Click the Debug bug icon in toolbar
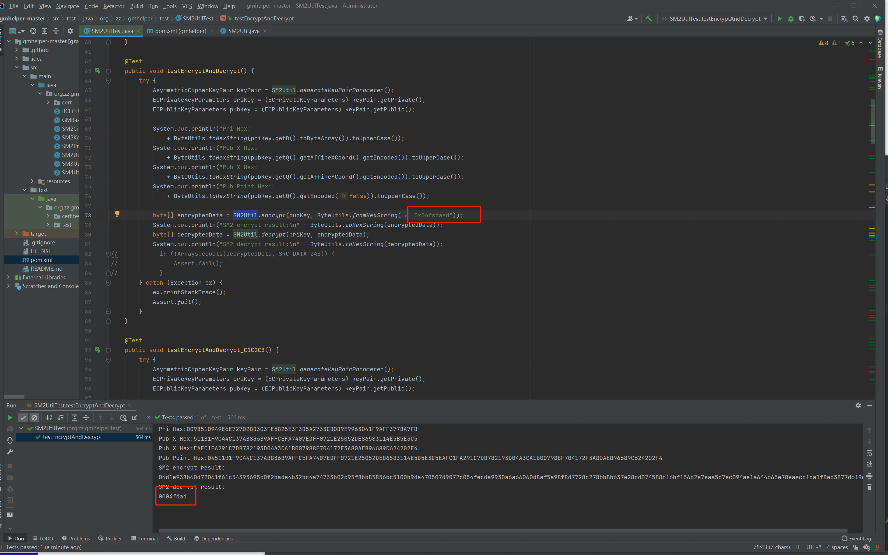 click(791, 19)
